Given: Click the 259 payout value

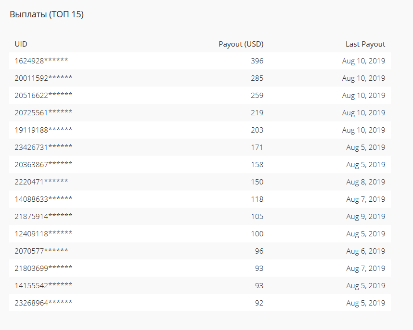Looking at the screenshot, I should pos(257,96).
